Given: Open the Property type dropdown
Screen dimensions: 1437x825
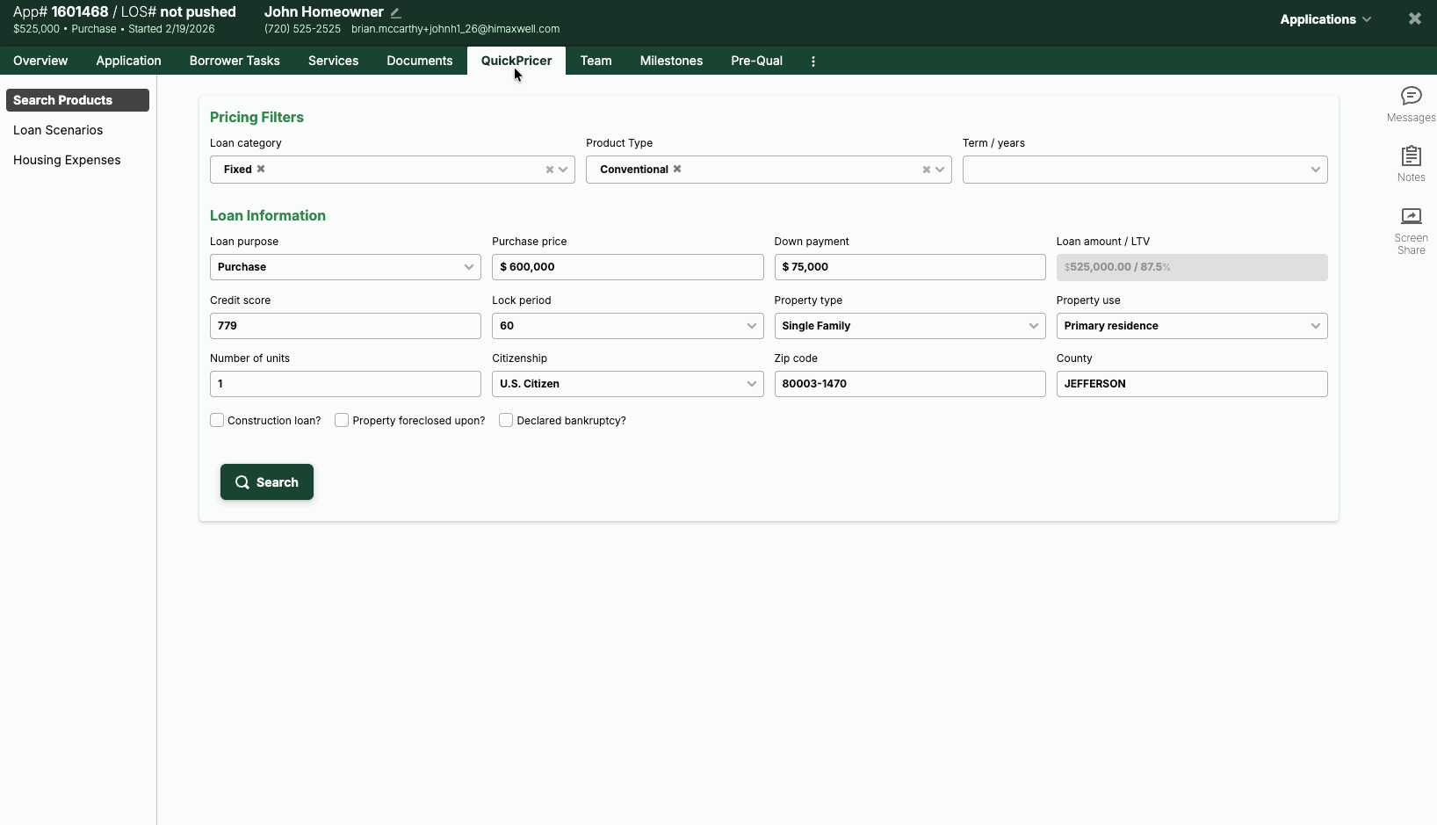Looking at the screenshot, I should [908, 326].
